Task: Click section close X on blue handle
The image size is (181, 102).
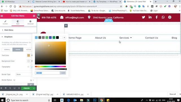Action: click(110, 20)
